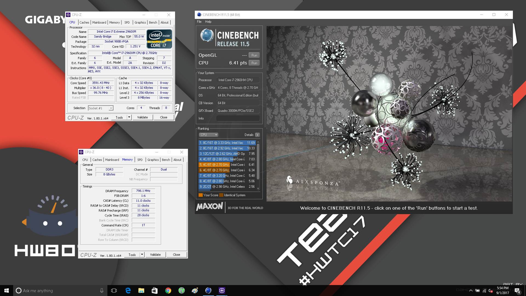This screenshot has height=296, width=526.
Task: Click Close button in upper CPU-Z
Action: [x=164, y=117]
